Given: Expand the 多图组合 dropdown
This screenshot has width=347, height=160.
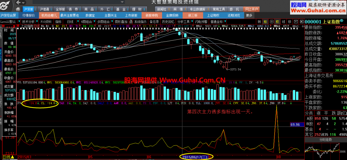Looking at the screenshot, I should 112,22.
